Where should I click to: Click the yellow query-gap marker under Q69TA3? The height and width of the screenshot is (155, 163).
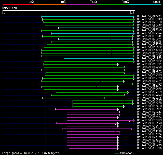(134, 79)
